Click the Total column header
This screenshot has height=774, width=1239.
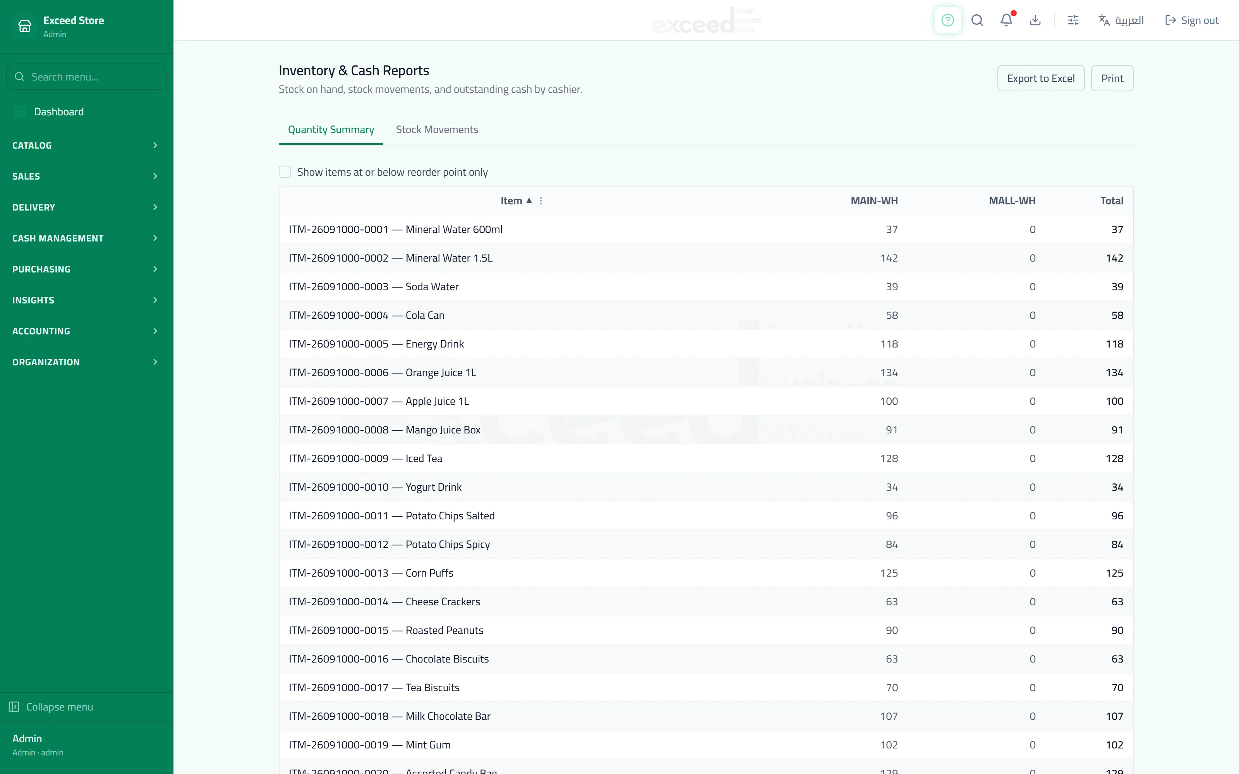click(x=1112, y=201)
